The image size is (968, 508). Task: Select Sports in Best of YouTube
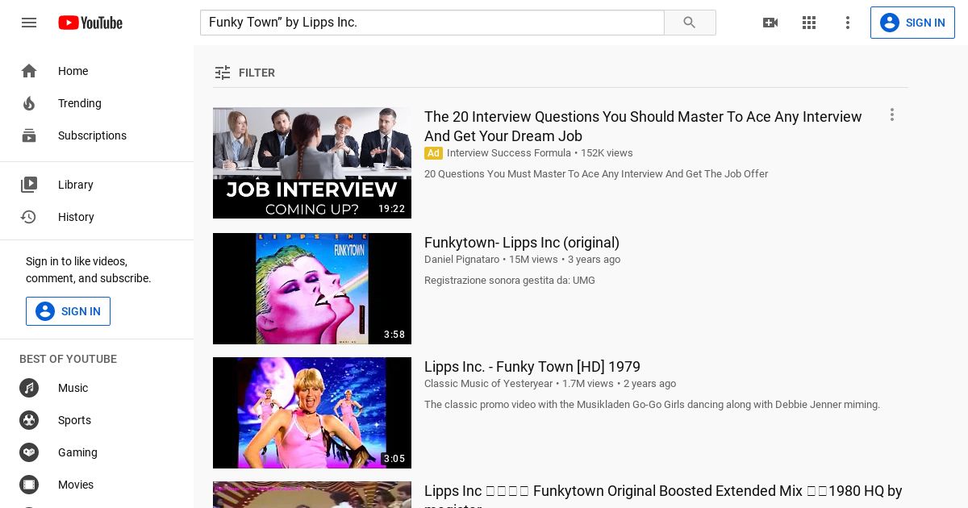[74, 420]
